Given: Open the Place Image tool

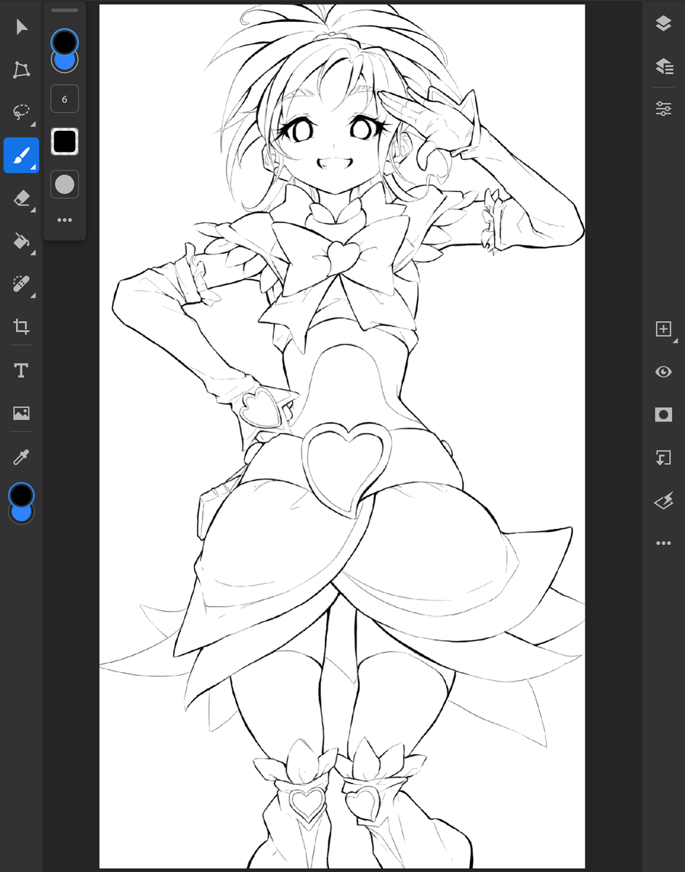Looking at the screenshot, I should 21,413.
